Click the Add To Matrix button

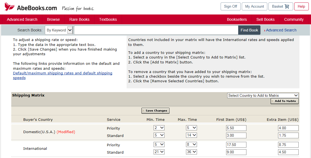(x=285, y=101)
